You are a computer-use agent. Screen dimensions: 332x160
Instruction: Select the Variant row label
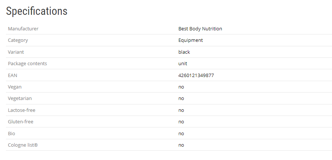[x=16, y=52]
